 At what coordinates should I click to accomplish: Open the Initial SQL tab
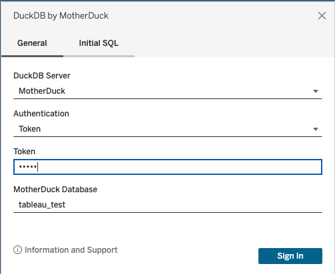[99, 43]
